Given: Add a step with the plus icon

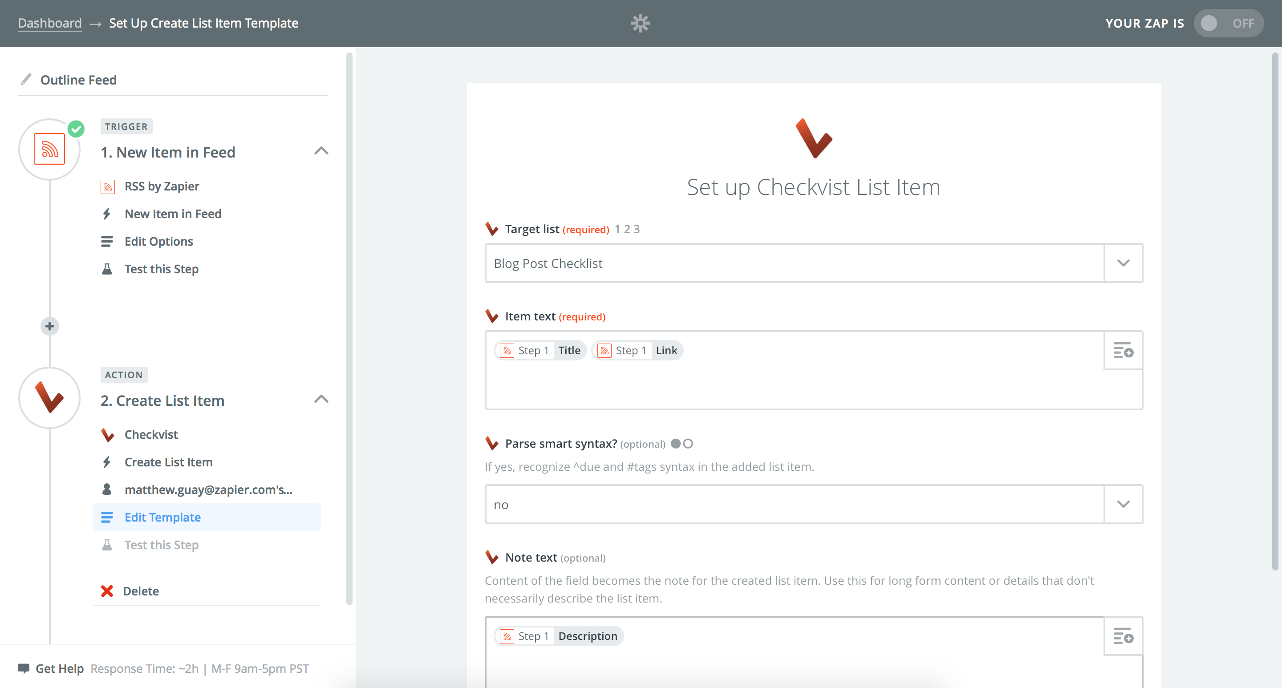Looking at the screenshot, I should click(x=49, y=326).
